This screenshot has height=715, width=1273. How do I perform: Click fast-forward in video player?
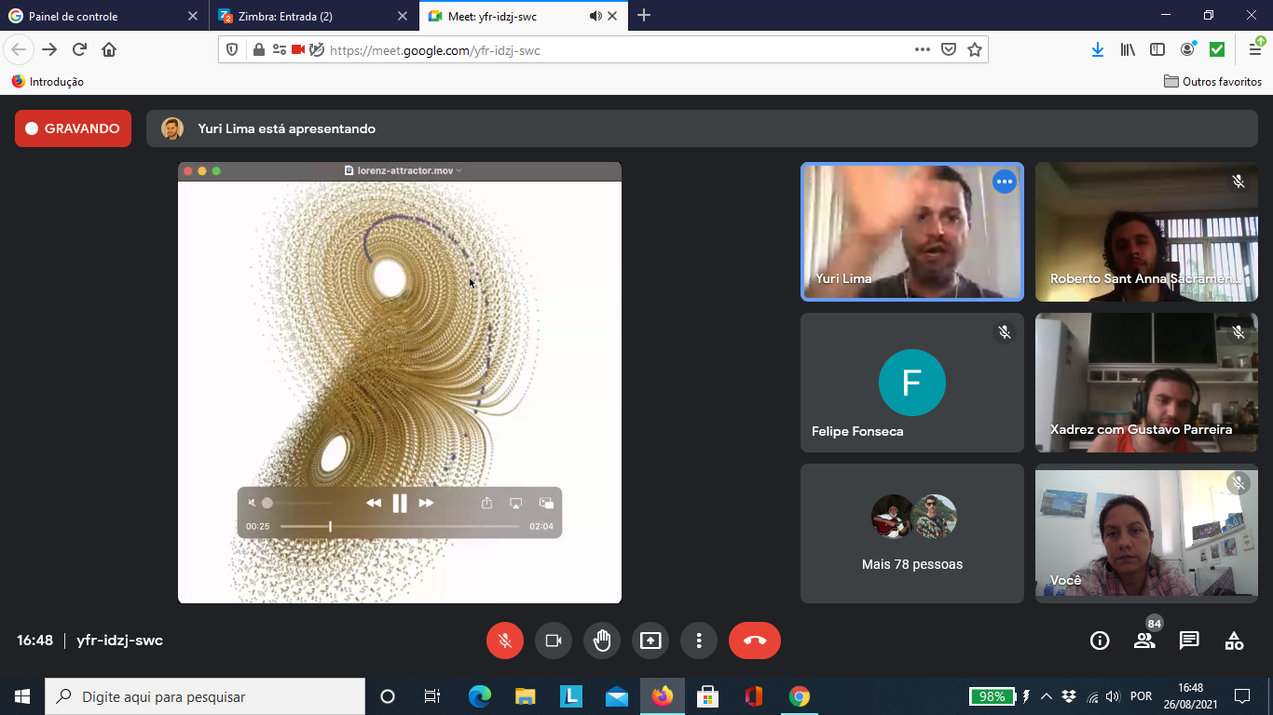click(426, 503)
